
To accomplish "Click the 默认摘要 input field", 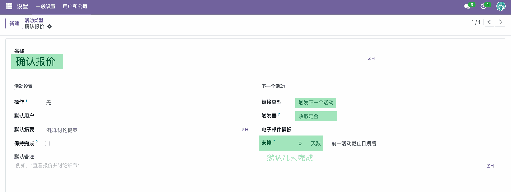I will point(141,130).
